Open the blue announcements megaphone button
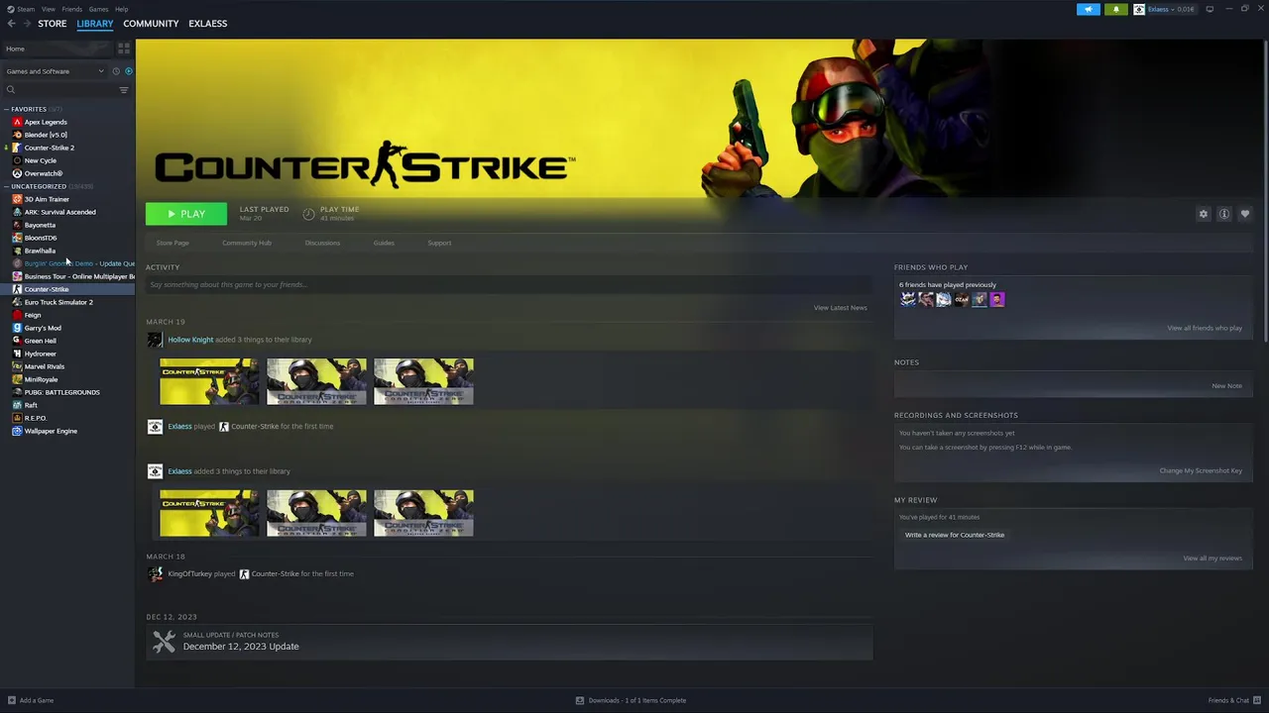 1089,9
